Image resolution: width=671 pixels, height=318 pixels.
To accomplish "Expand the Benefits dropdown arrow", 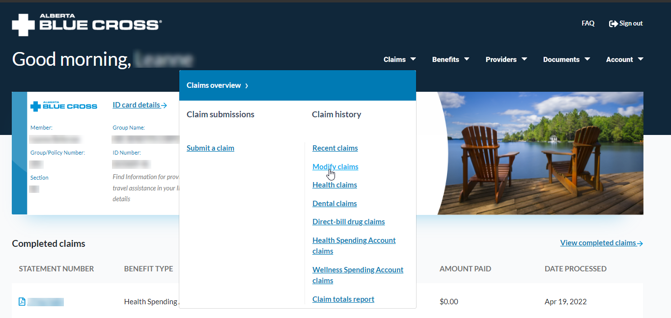I will click(x=467, y=59).
